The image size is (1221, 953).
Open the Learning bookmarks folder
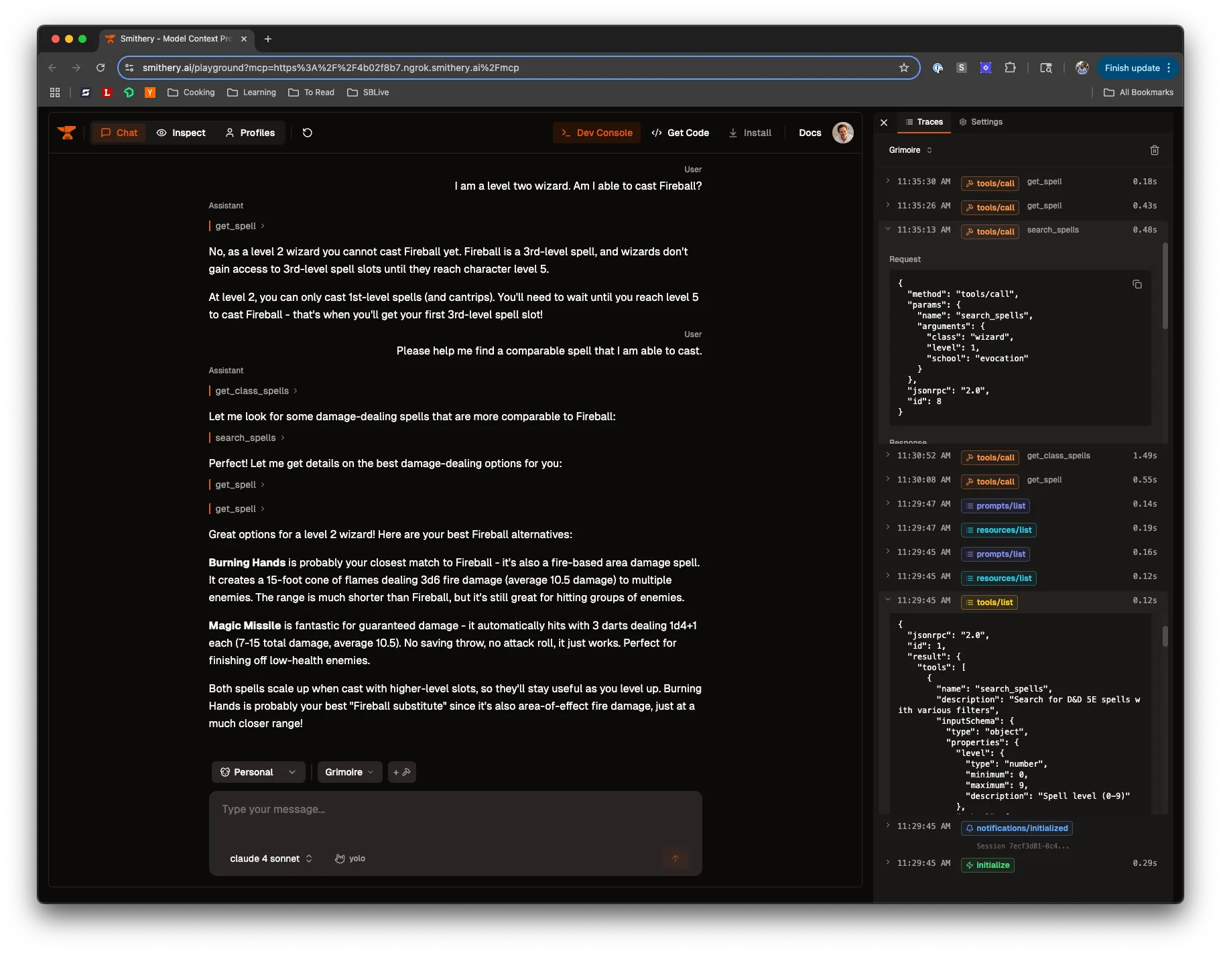[251, 92]
